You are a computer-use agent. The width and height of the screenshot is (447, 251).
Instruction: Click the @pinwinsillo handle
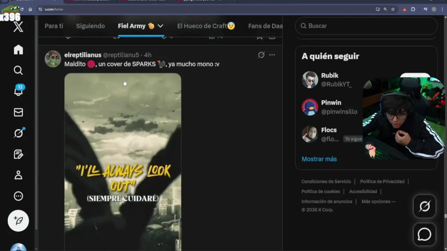339,112
